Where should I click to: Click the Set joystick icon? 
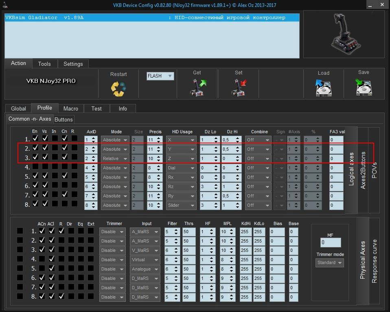[x=239, y=87]
